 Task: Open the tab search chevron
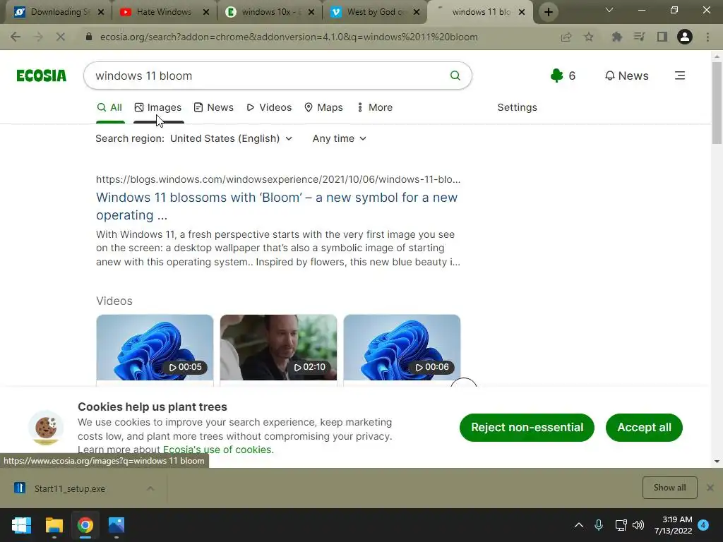click(x=609, y=10)
